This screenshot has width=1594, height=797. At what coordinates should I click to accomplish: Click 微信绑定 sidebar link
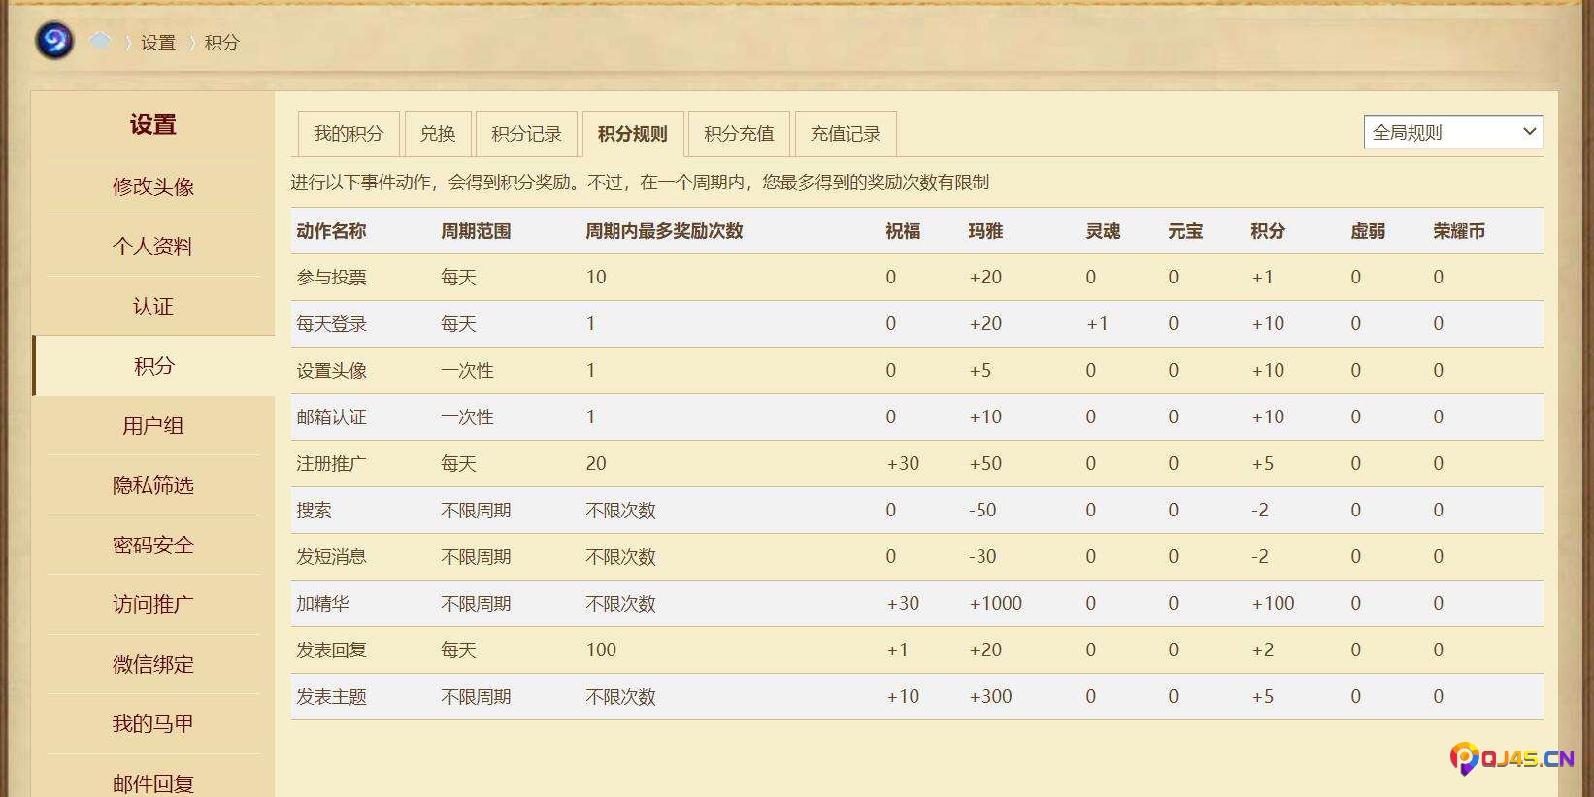153,665
